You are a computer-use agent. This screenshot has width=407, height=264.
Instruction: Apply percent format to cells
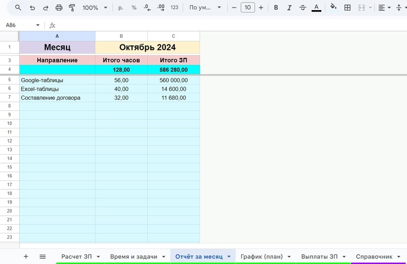click(134, 8)
